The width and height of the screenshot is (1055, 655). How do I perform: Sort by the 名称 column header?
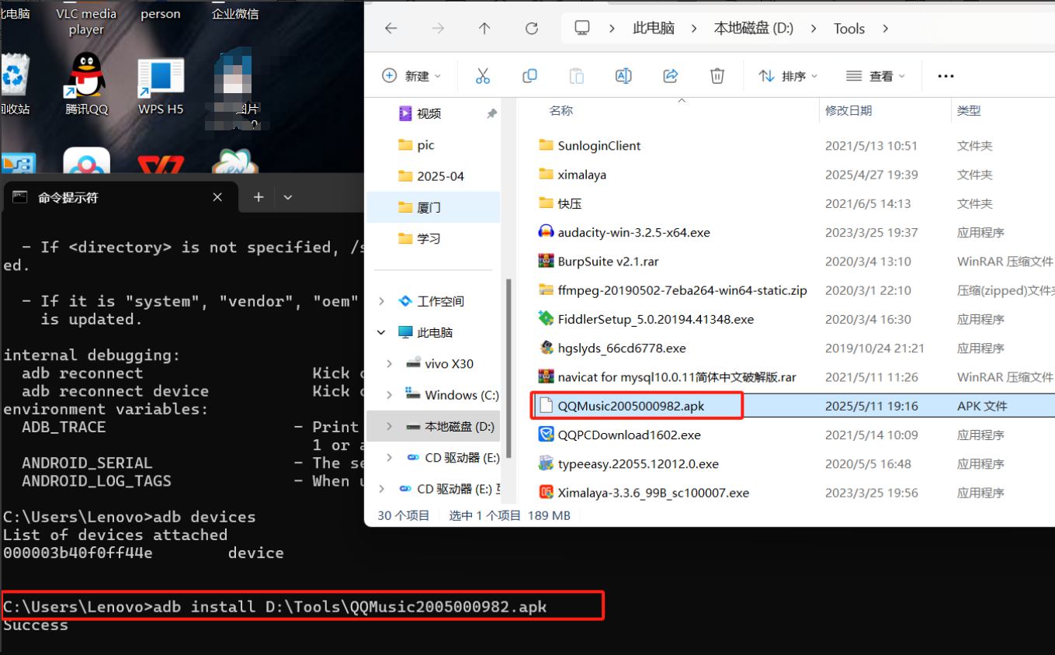(x=561, y=111)
